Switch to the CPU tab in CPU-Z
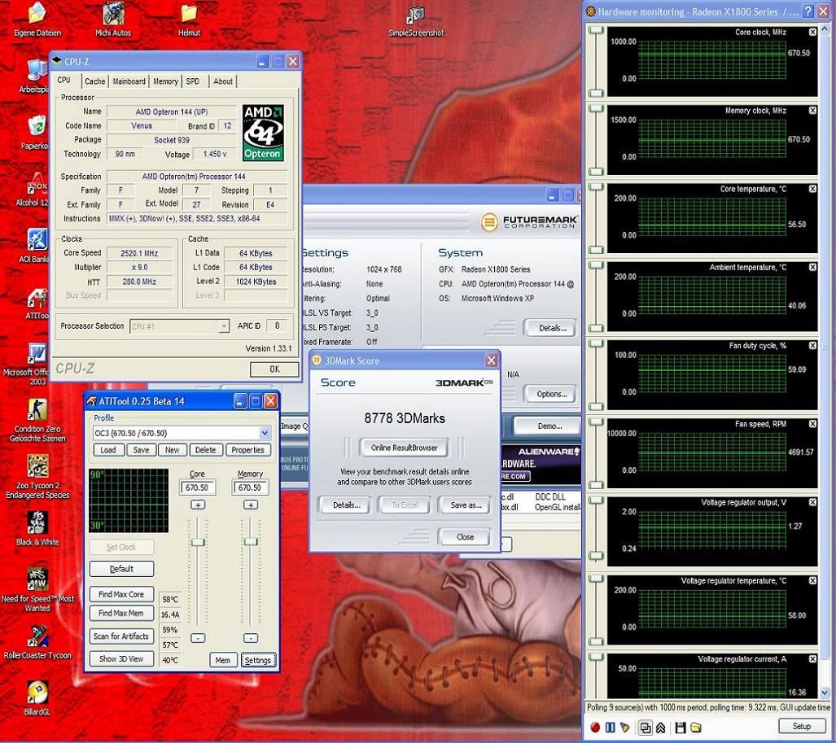Viewport: 836px width, 743px height. (64, 80)
